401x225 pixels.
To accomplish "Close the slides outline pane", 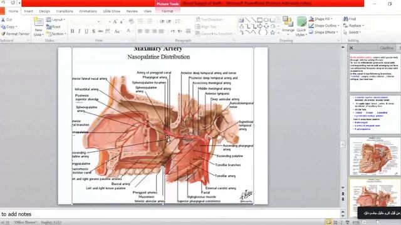I will [352, 47].
